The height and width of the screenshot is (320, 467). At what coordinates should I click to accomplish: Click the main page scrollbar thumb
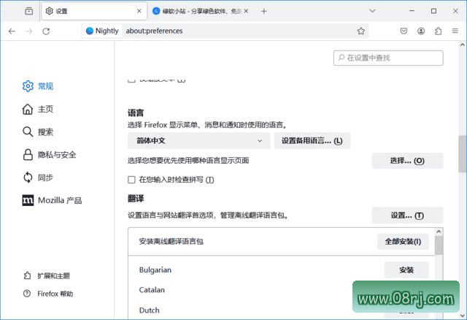(x=462, y=153)
